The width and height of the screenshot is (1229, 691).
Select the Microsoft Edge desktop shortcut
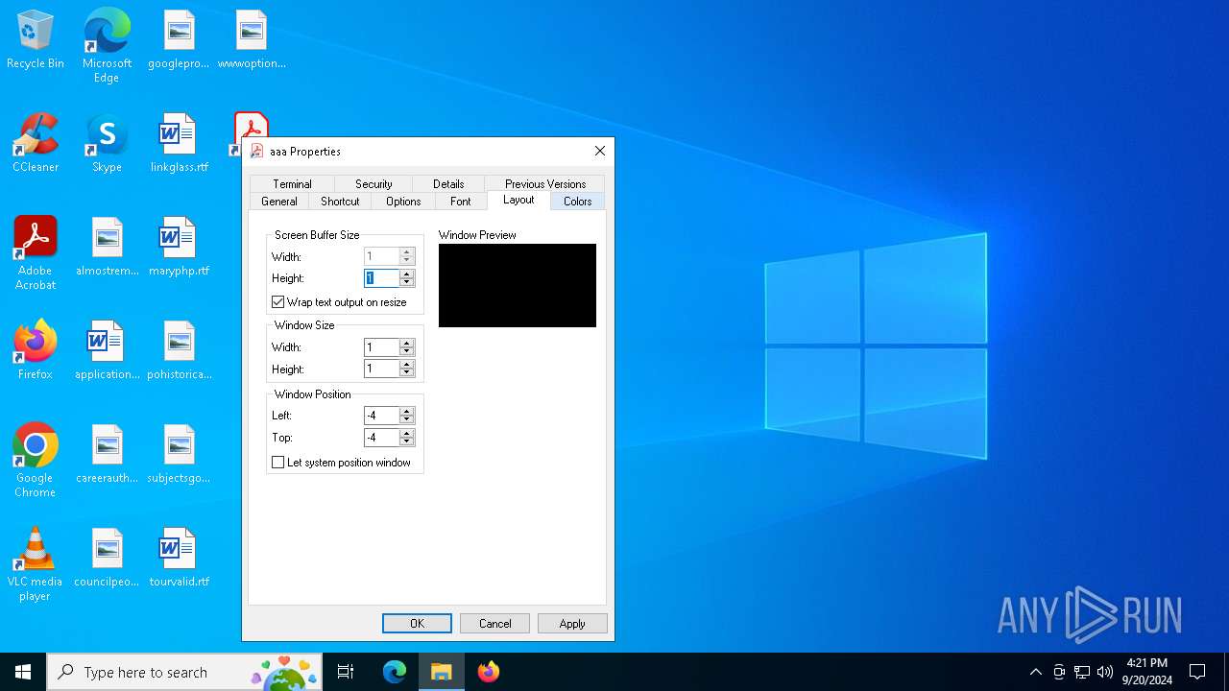click(x=107, y=45)
